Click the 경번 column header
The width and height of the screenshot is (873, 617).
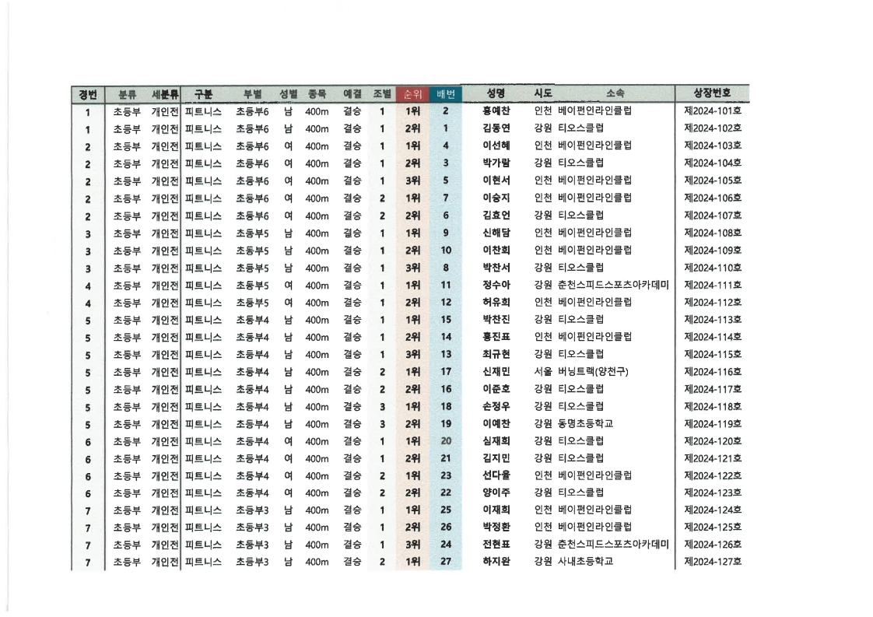click(x=88, y=95)
